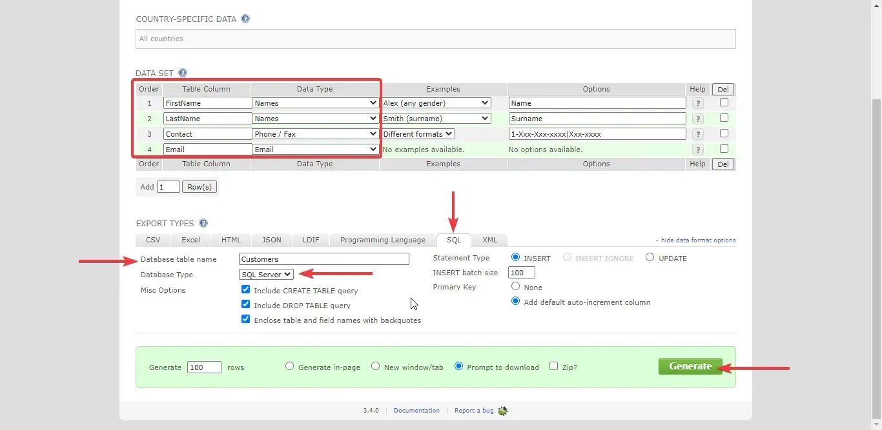
Task: Click the Row(s) button to add rows
Action: [x=200, y=186]
